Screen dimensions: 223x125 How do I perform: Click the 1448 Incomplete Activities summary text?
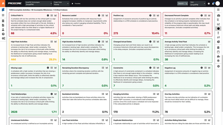click(x=19, y=10)
